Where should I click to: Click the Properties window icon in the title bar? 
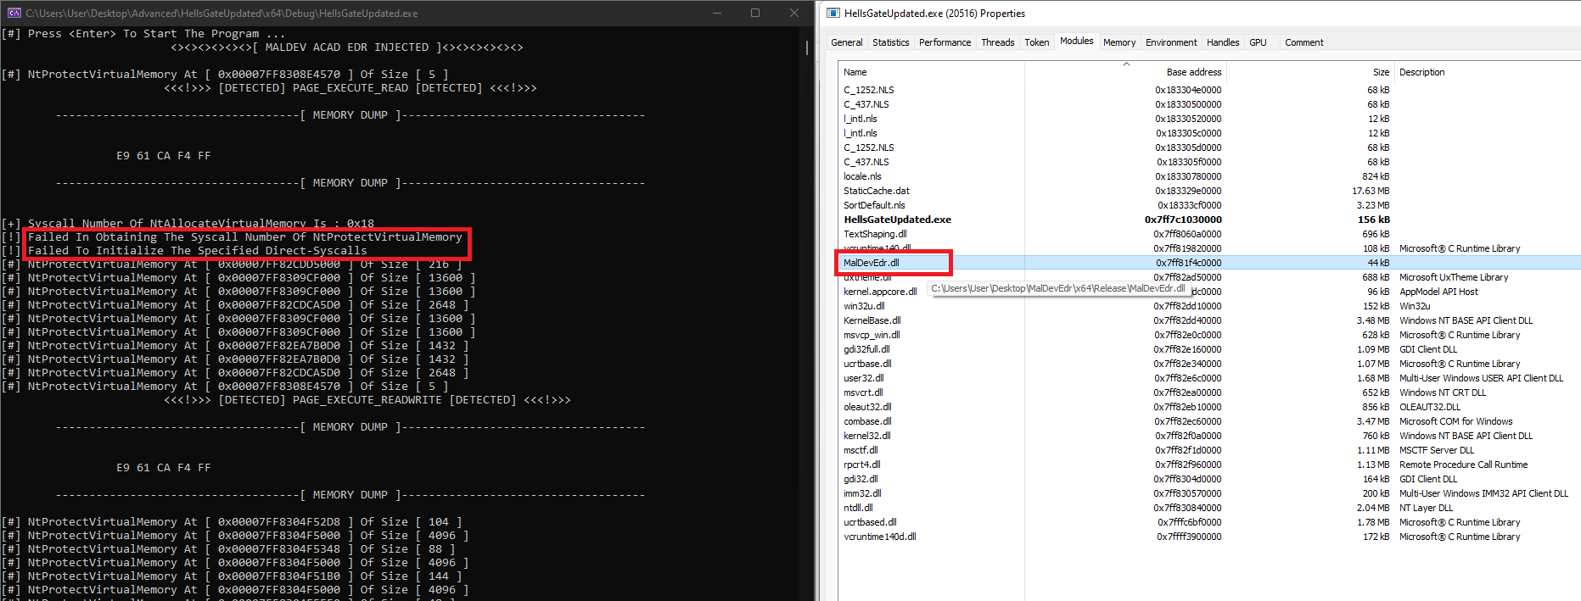(x=833, y=13)
